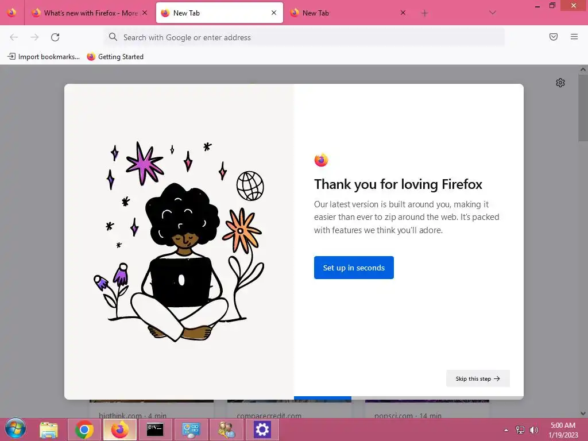Image resolution: width=588 pixels, height=441 pixels.
Task: Click Import bookmarks toolbar item
Action: [44, 57]
